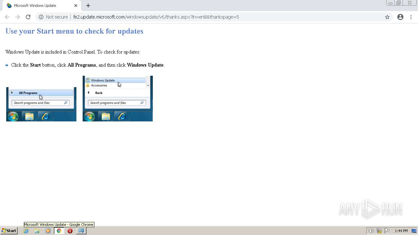The height and width of the screenshot is (235, 418).
Task: Switch to Google Chrome taskbar button
Action: click(59, 231)
